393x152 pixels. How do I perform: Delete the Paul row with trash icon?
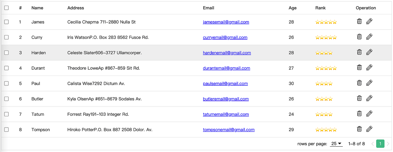tap(359, 83)
